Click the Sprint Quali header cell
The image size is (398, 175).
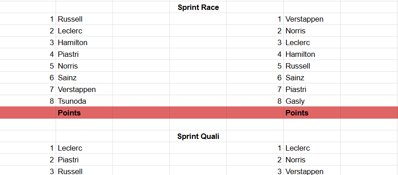click(x=198, y=136)
